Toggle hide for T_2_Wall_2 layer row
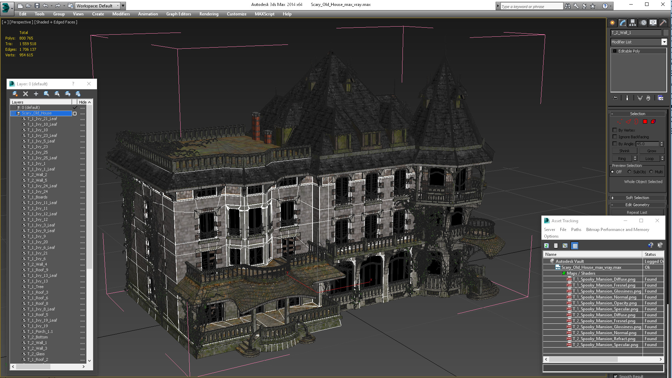Screen dimensions: 672x378 pos(83,175)
